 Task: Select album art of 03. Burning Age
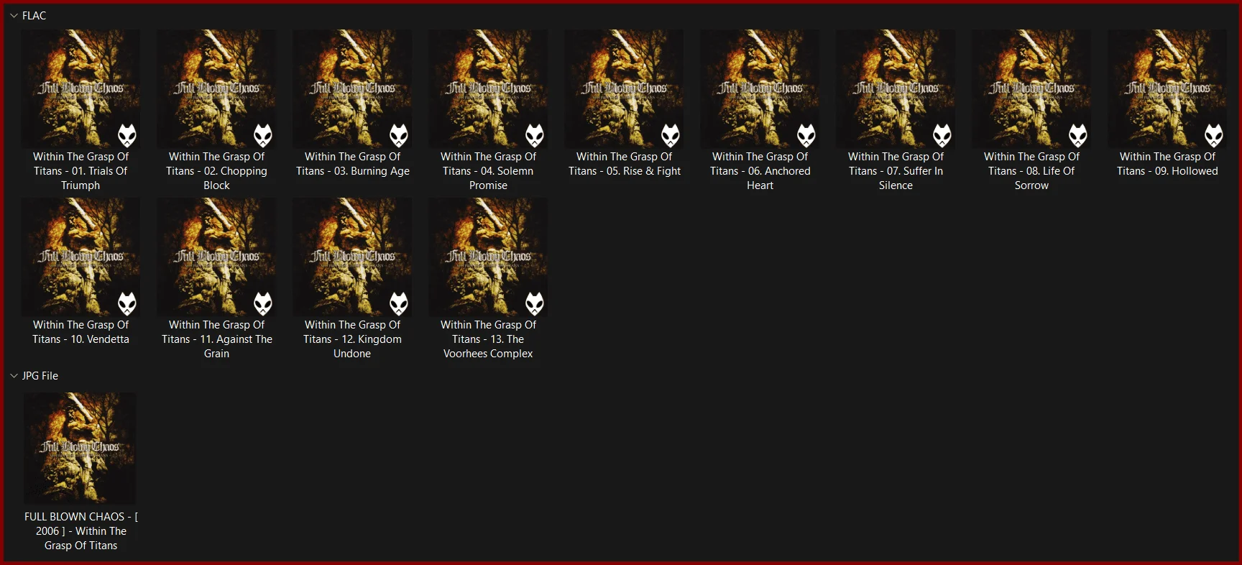pyautogui.click(x=352, y=88)
